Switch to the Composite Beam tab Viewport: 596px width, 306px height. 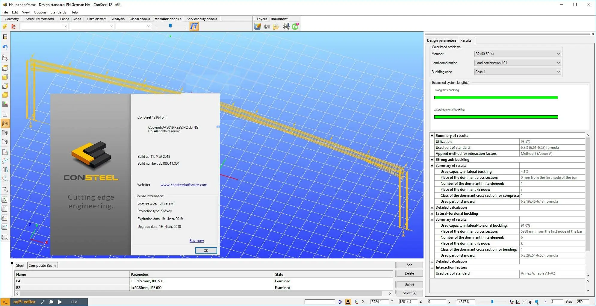pos(42,266)
